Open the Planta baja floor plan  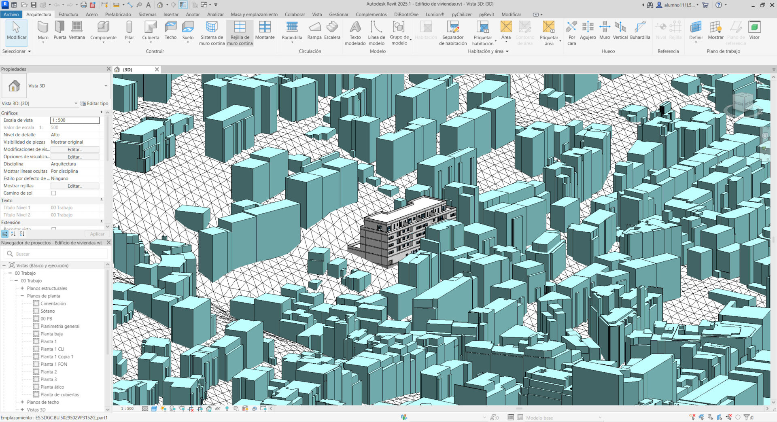(51, 334)
